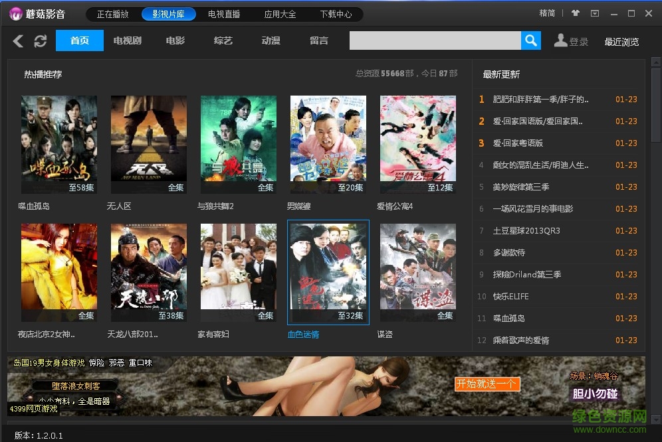Open the main menu dropdown icon
This screenshot has width=662, height=442.
pyautogui.click(x=594, y=13)
